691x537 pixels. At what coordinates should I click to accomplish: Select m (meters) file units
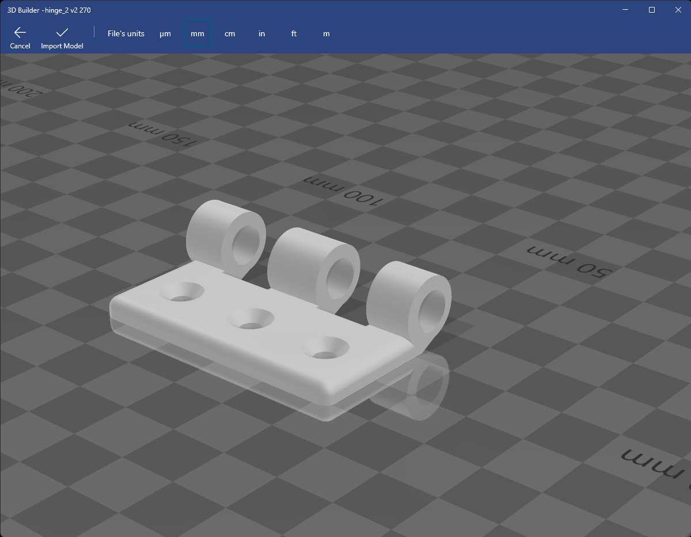[x=326, y=33]
